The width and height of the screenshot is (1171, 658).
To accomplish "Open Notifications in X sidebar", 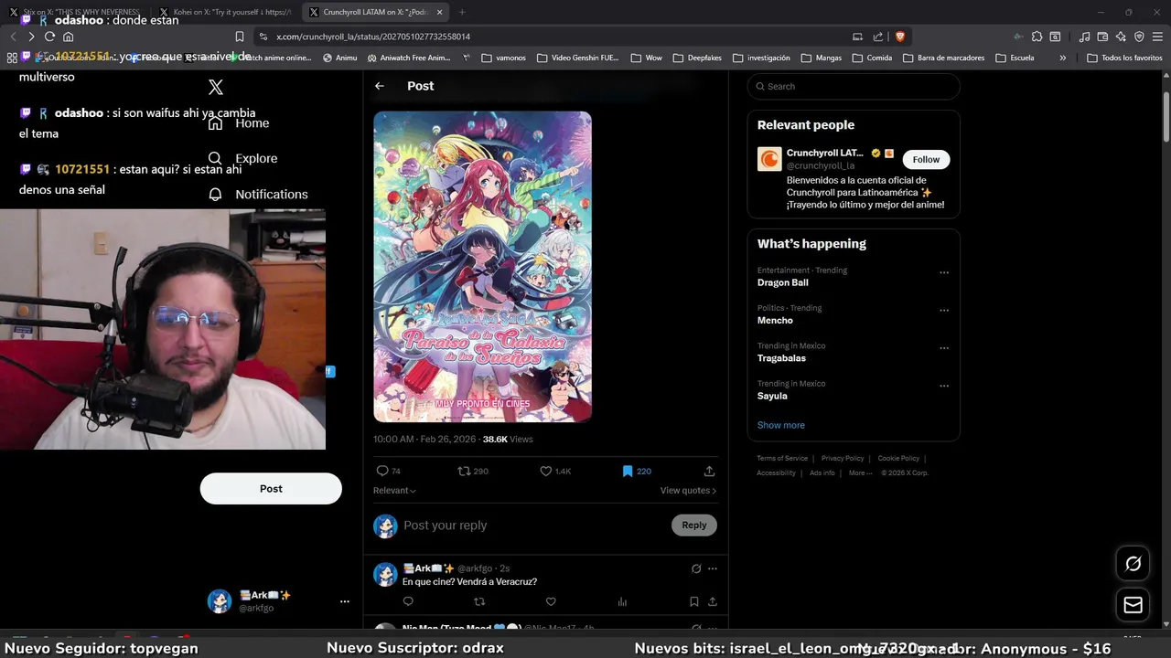I will pos(258,194).
